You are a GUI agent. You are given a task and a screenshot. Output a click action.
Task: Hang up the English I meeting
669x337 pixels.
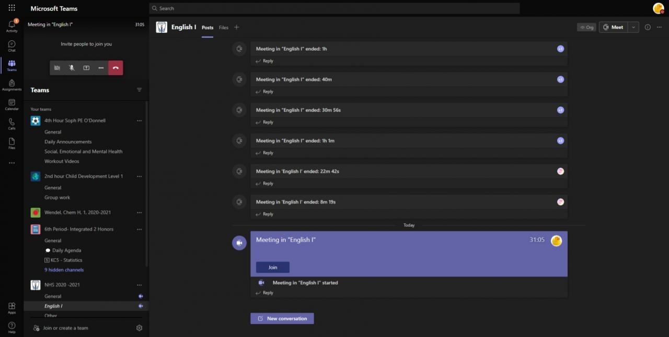click(116, 68)
